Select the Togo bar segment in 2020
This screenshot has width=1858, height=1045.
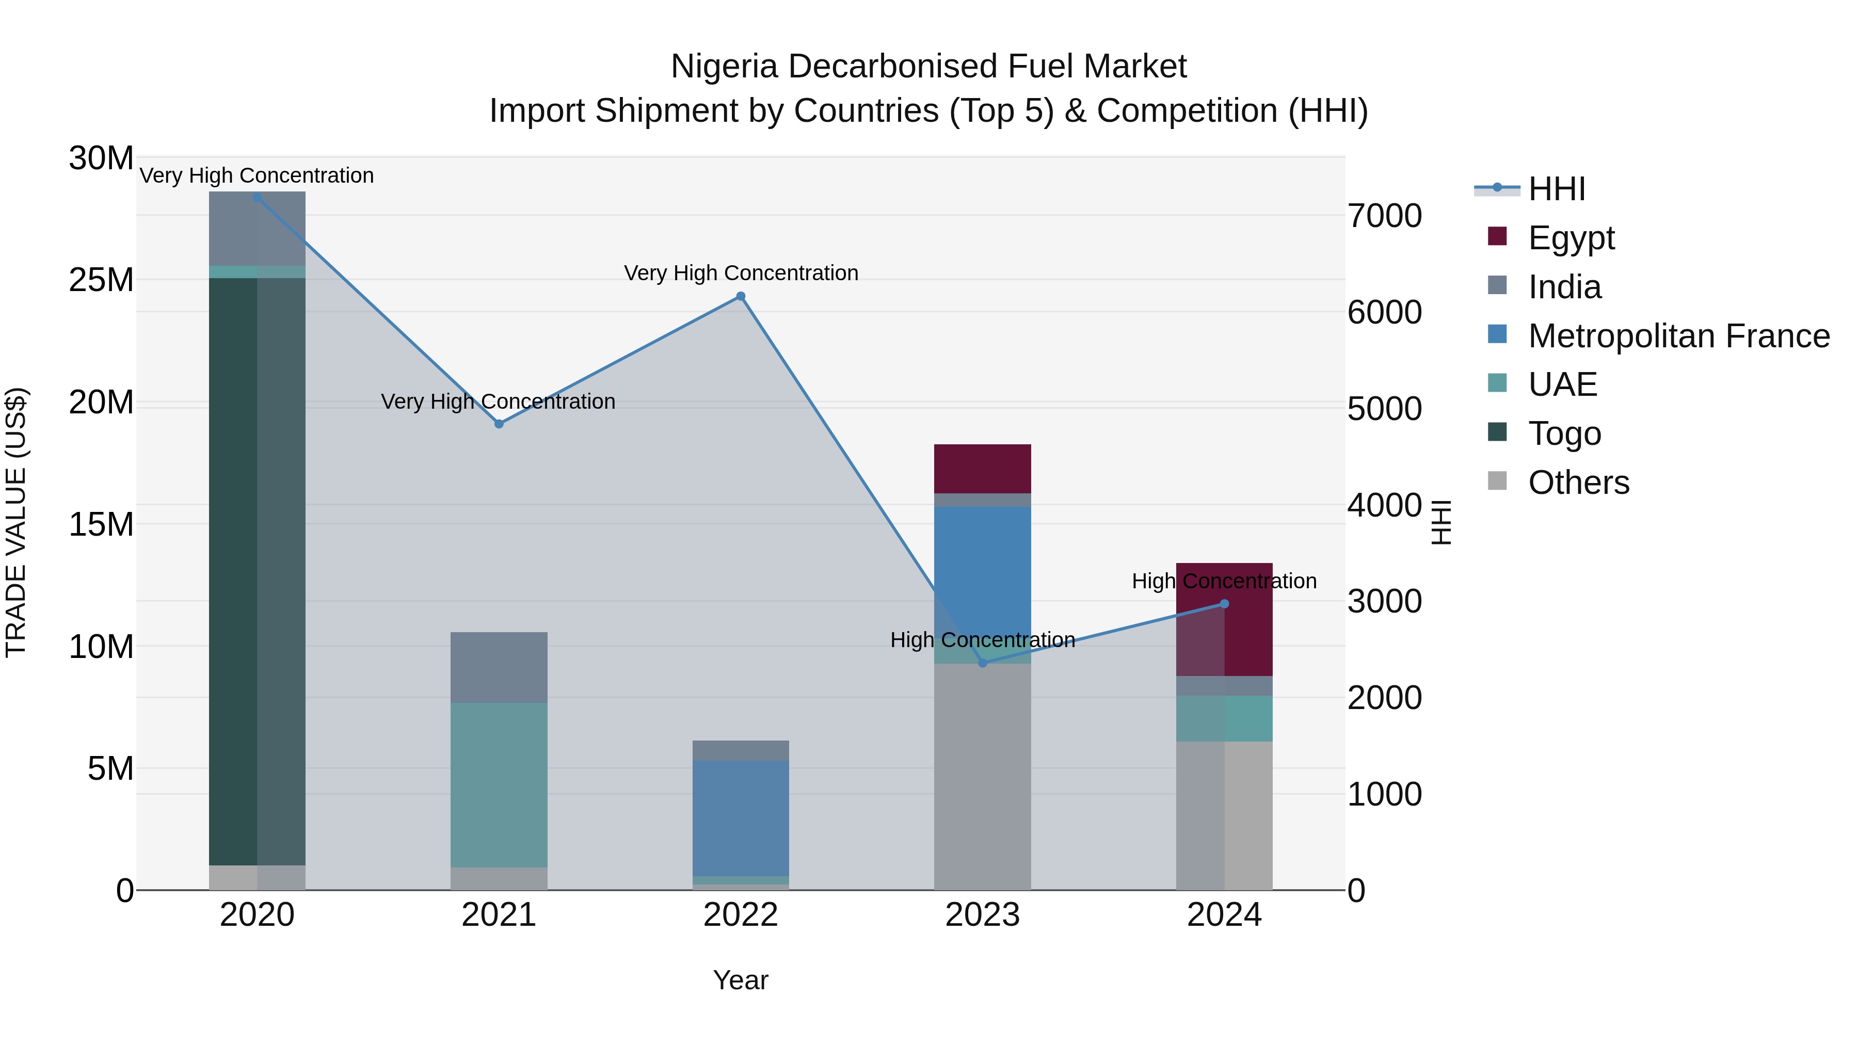coord(258,571)
